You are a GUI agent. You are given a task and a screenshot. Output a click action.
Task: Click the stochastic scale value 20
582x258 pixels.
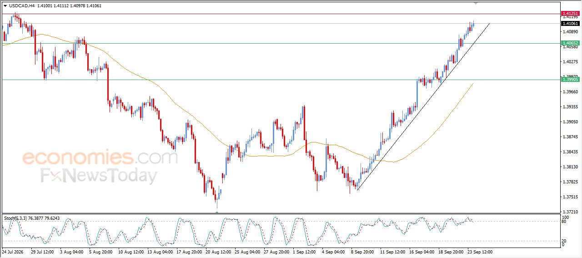[x=565, y=241]
